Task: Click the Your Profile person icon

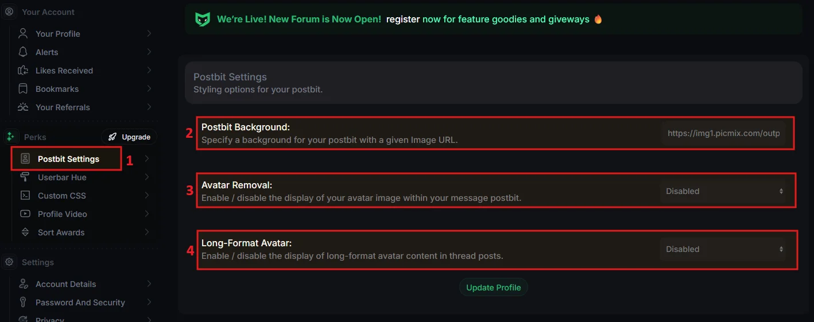Action: pos(23,33)
